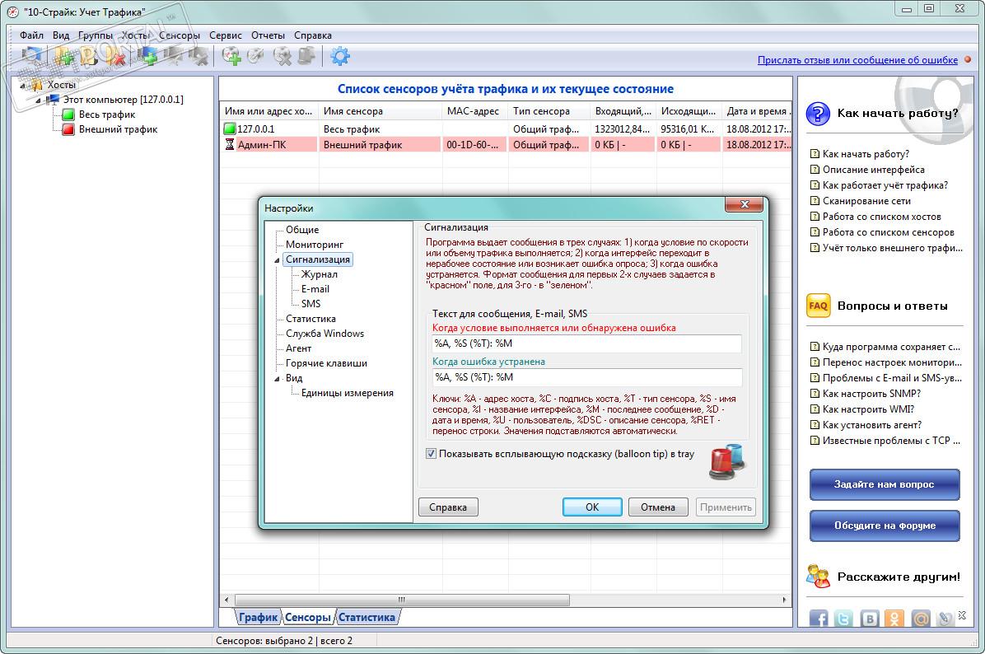
Task: Click the delete group toolbar icon with red X
Action: [116, 57]
